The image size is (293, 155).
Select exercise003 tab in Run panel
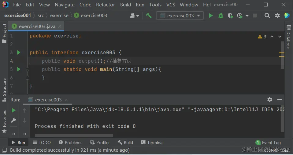[48, 100]
